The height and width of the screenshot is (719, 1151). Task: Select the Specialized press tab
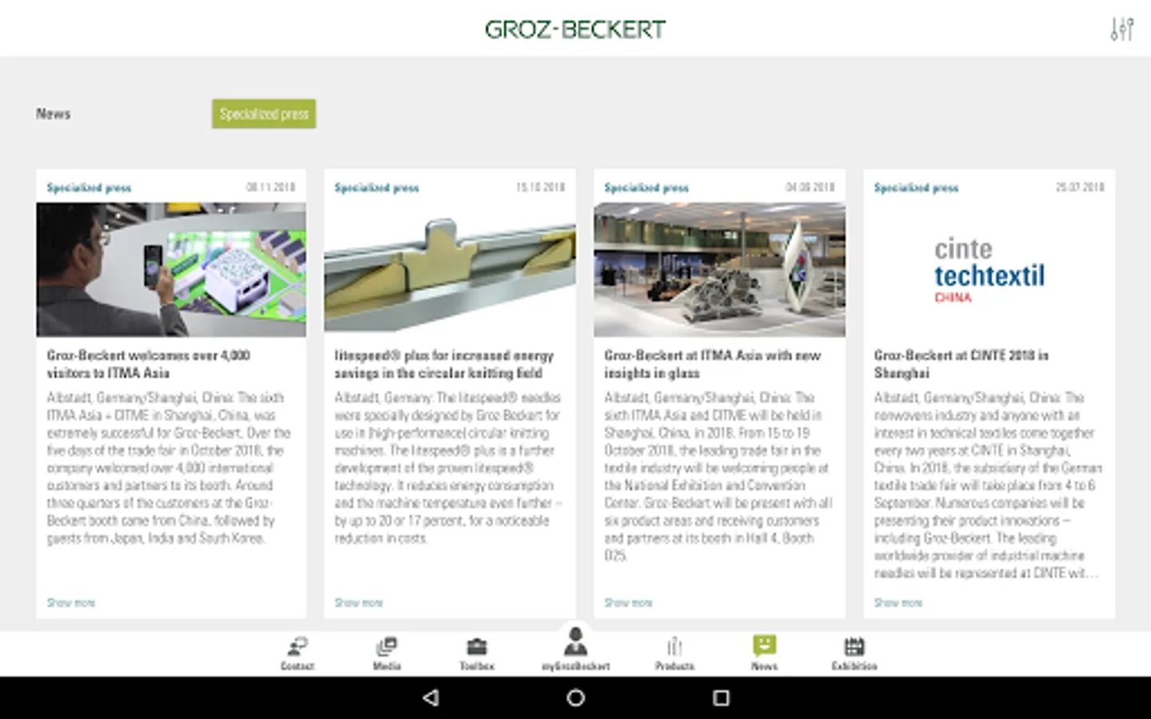[264, 113]
